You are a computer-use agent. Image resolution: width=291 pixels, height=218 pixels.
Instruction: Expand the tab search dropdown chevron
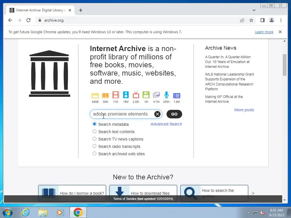tap(254, 10)
